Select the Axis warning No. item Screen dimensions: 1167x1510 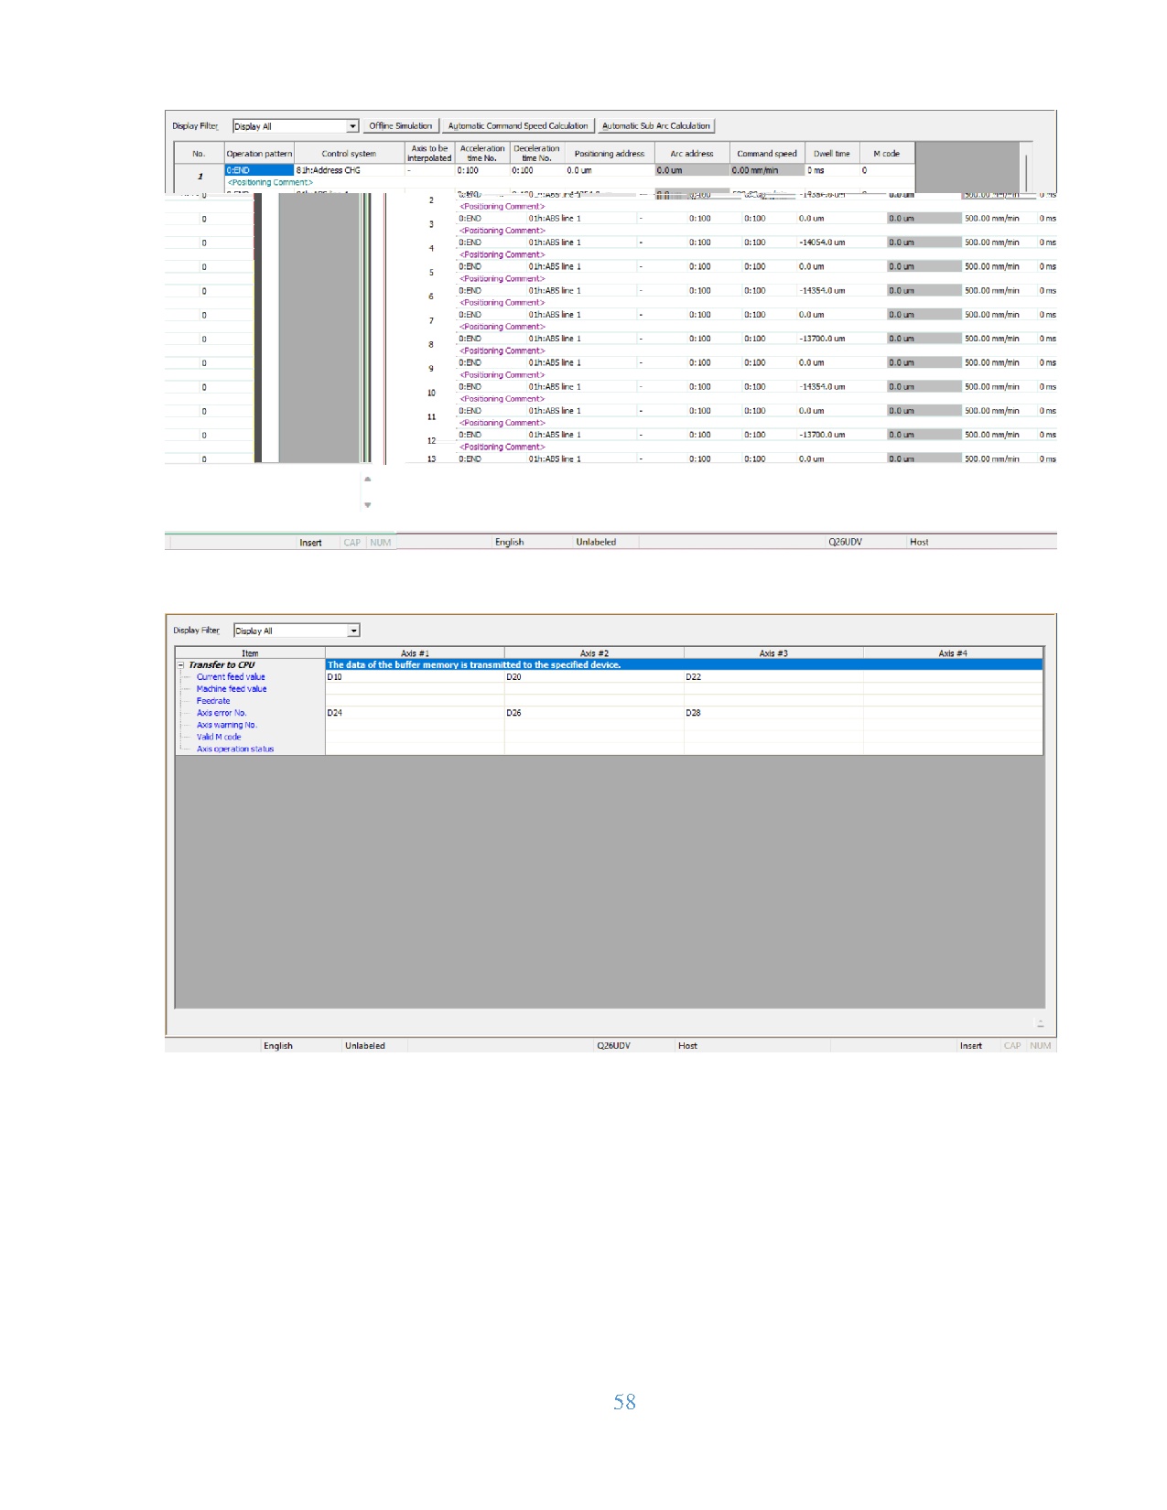(x=227, y=725)
